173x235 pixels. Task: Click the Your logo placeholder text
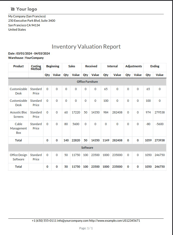pos(27,9)
